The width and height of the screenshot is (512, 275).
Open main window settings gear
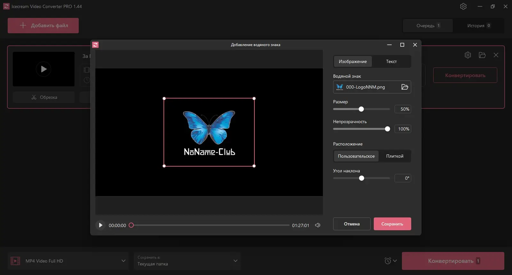tap(463, 6)
